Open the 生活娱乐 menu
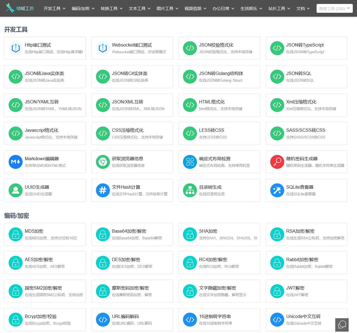 tap(251, 9)
